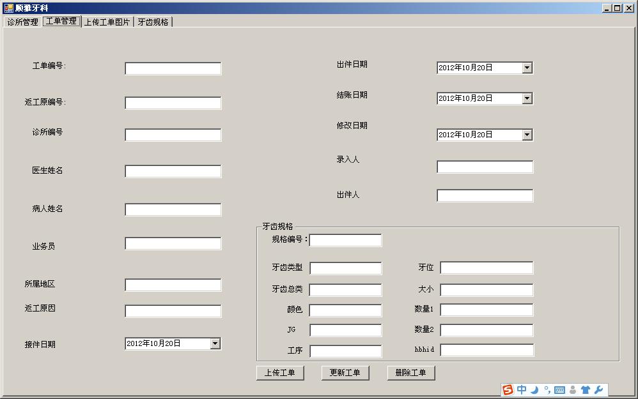638x399 pixels.
Task: Open the Sogou skin shirt icon
Action: coord(584,389)
